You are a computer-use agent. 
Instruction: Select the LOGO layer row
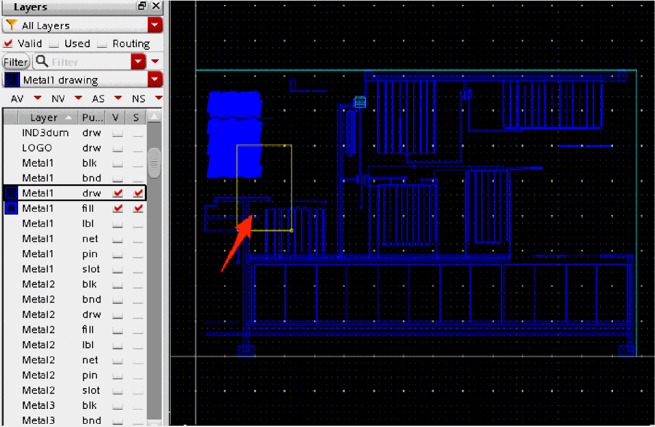[x=75, y=148]
